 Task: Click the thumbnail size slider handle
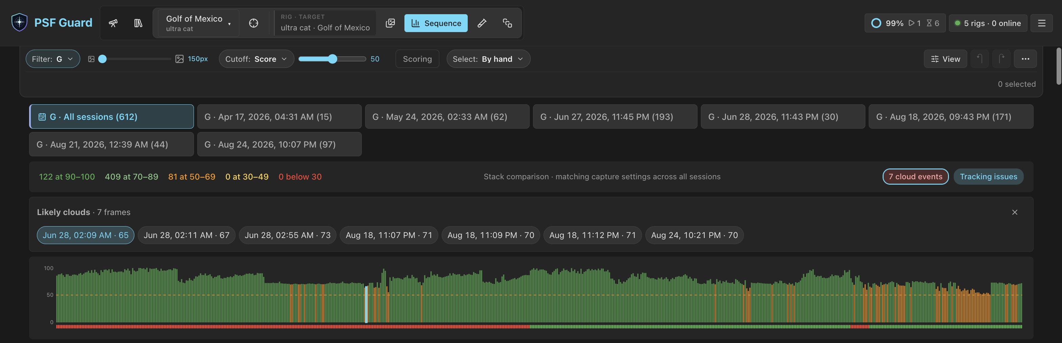pos(103,59)
